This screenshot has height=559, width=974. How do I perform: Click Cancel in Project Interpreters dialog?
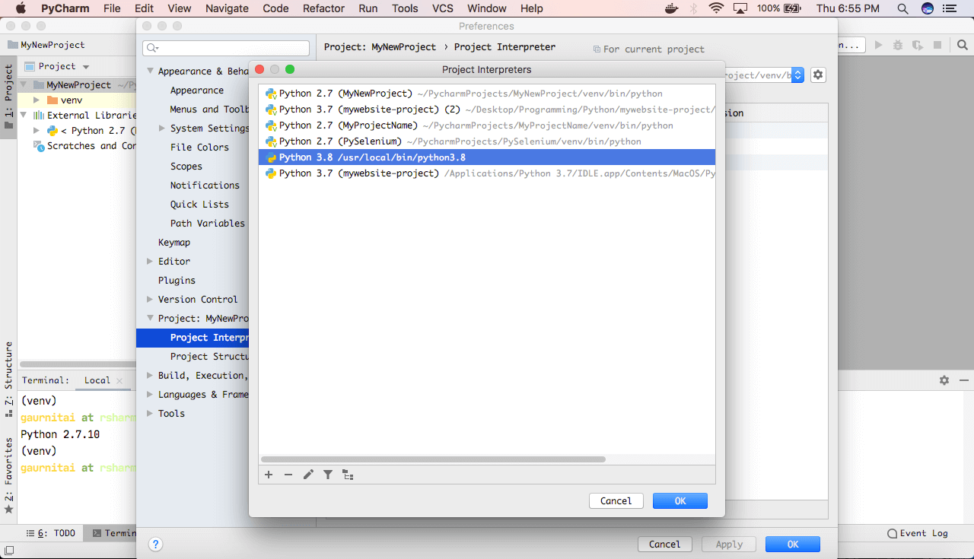tap(616, 500)
